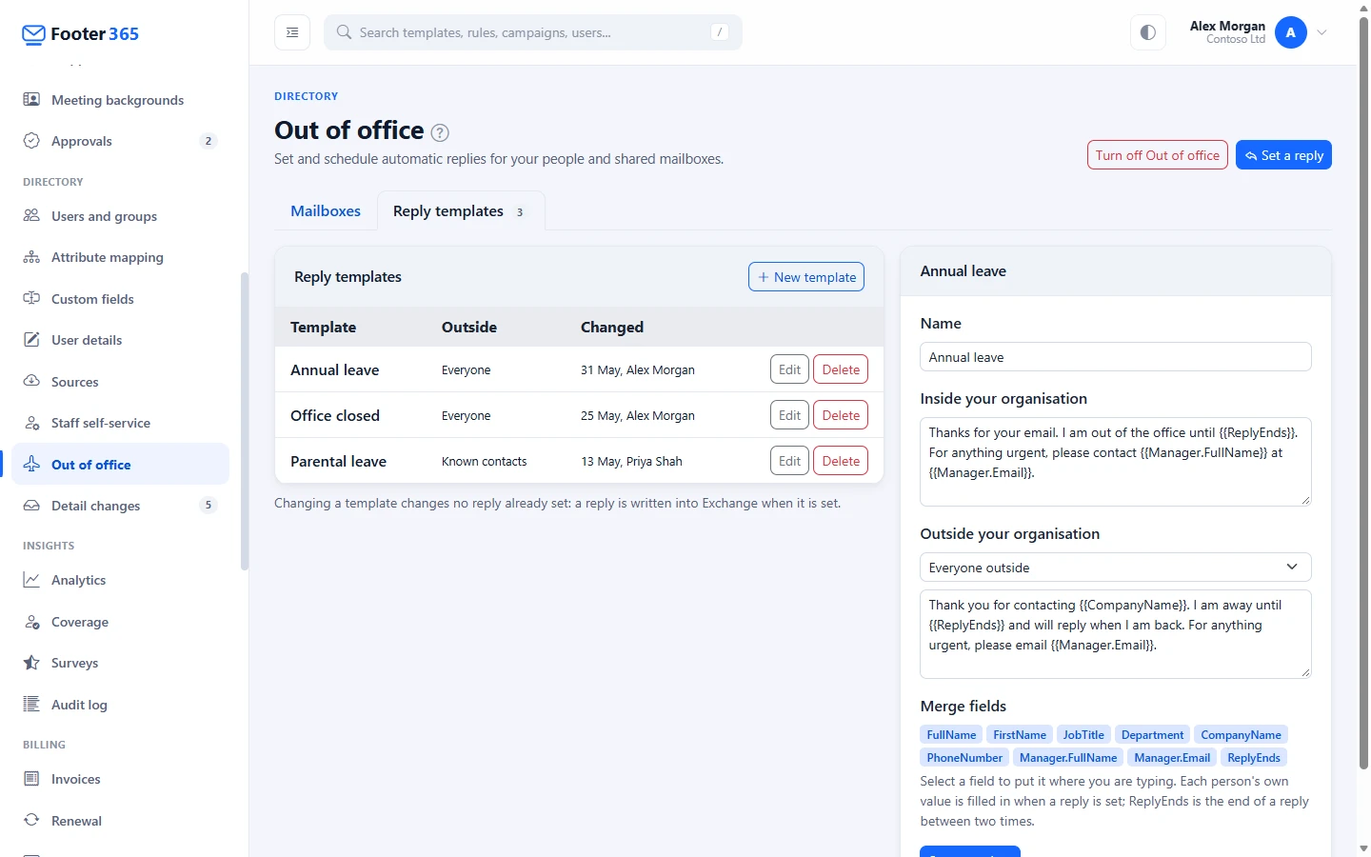Image resolution: width=1371 pixels, height=857 pixels.
Task: Click the Sources cloud icon
Action: (x=31, y=382)
